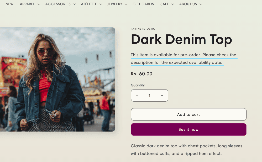Viewport: 262px width, 162px height.
Task: Click the minus icon to decrease quantity
Action: pyautogui.click(x=137, y=95)
